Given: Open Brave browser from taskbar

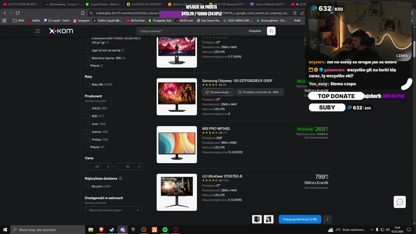Looking at the screenshot, I should click(x=101, y=230).
